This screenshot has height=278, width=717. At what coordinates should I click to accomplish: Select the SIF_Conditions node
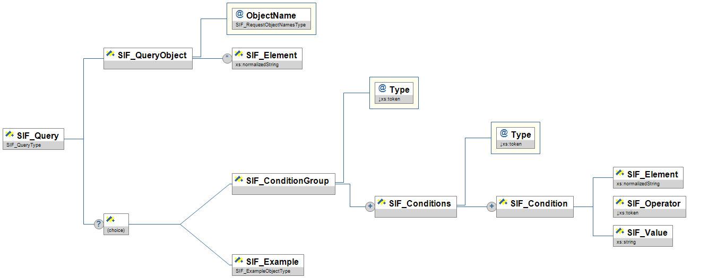click(x=419, y=203)
